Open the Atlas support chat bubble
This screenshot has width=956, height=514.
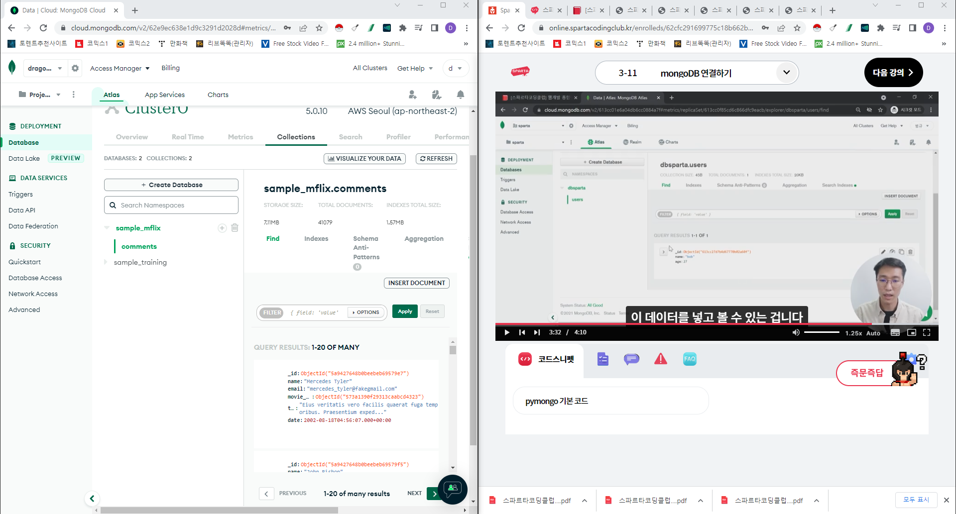coord(453,490)
